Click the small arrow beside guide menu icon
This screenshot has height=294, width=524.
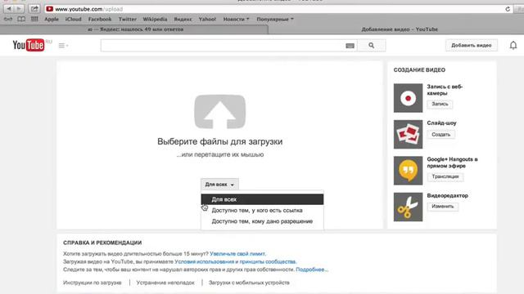coord(67,46)
